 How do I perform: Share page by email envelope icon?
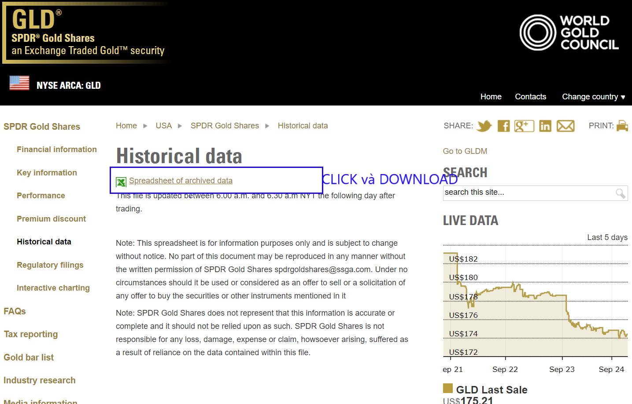[x=565, y=126]
